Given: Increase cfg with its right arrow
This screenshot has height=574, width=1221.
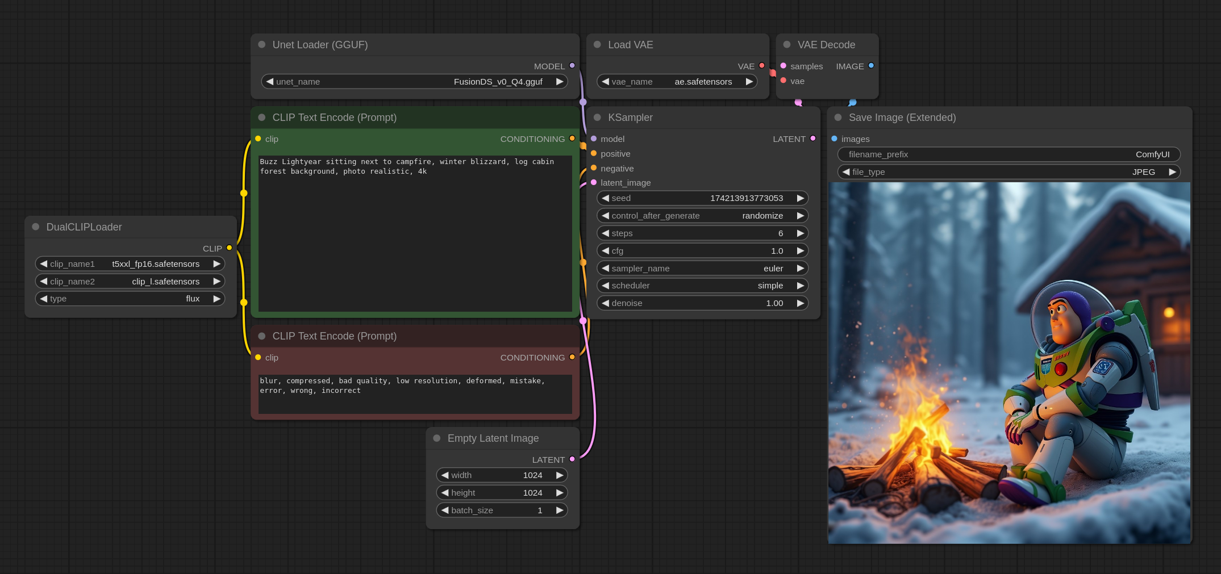Looking at the screenshot, I should point(800,251).
